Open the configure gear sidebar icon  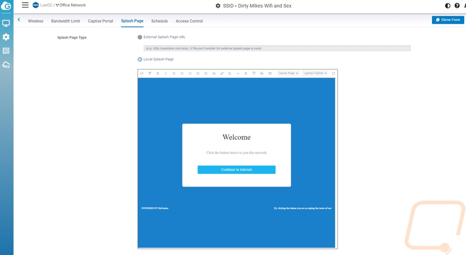coord(6,37)
